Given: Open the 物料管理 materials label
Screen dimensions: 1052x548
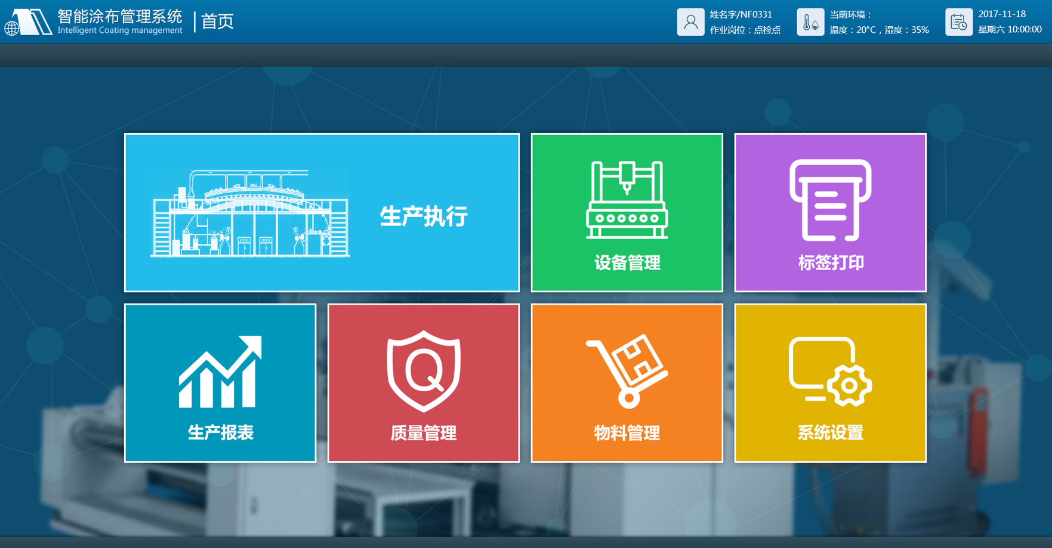Looking at the screenshot, I should [627, 433].
